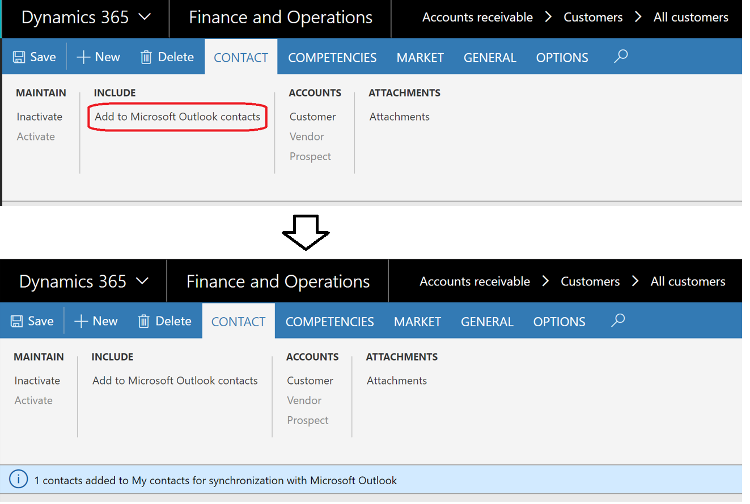Click Accounts receivable breadcrumb in lower header
The width and height of the screenshot is (750, 504).
point(475,281)
